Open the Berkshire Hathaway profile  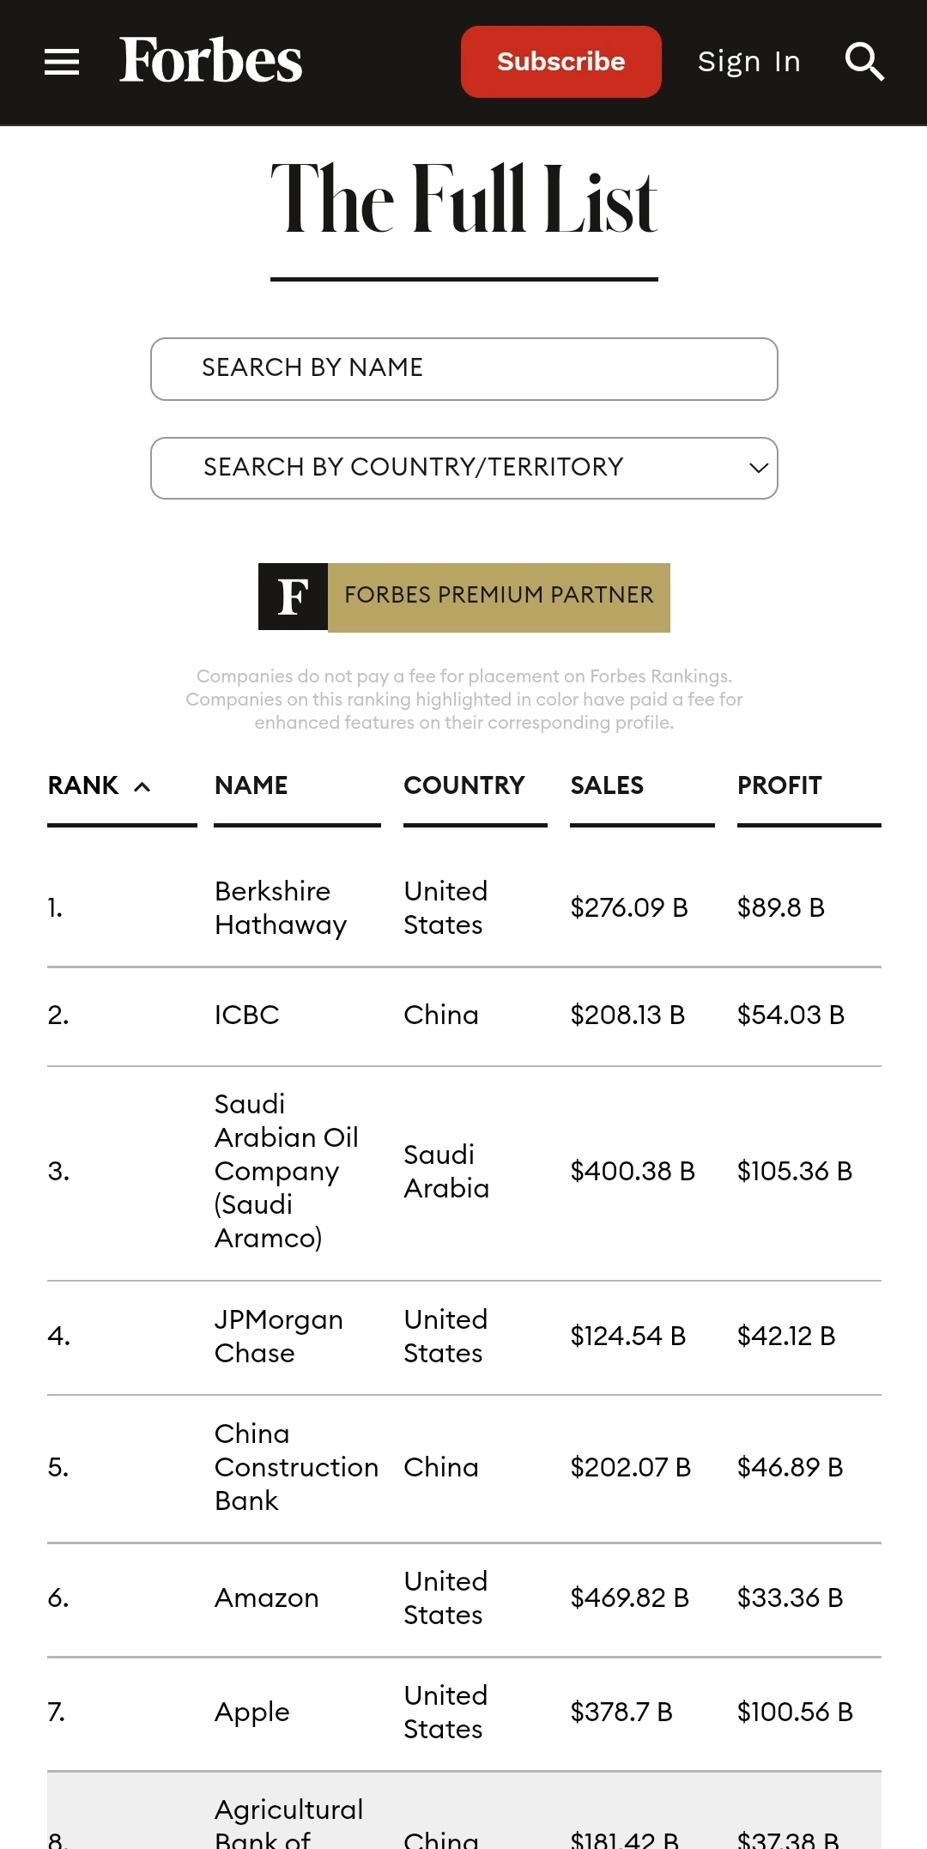click(x=280, y=907)
